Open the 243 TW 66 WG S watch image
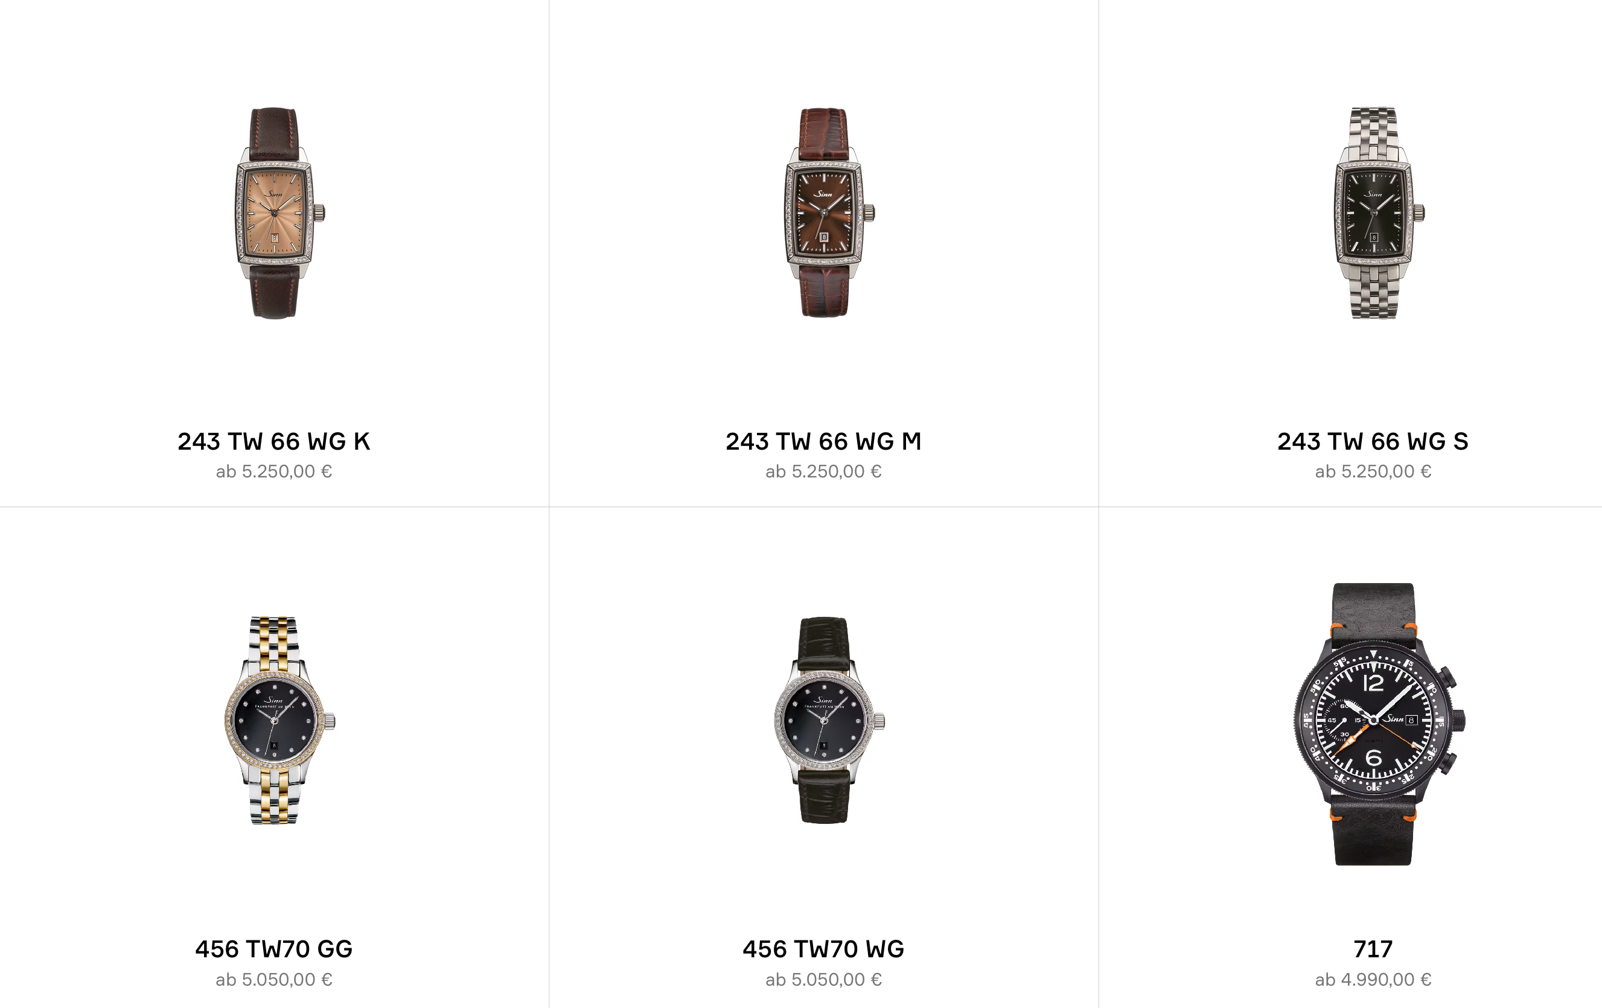The height and width of the screenshot is (1008, 1602). [x=1379, y=213]
